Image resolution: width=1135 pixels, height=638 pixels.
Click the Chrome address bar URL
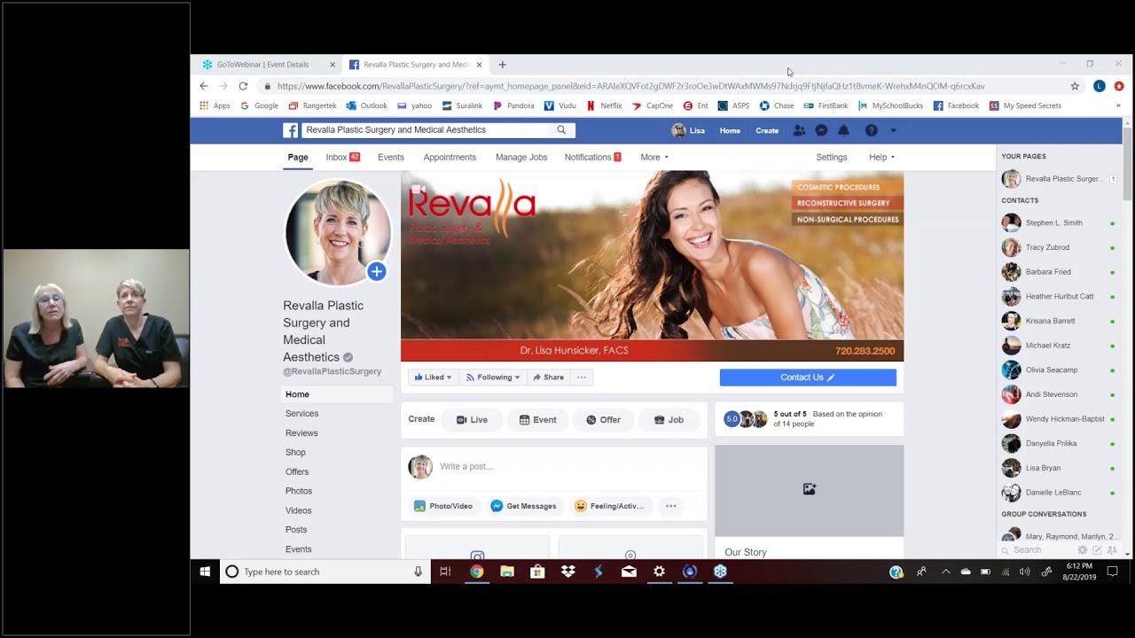point(630,86)
